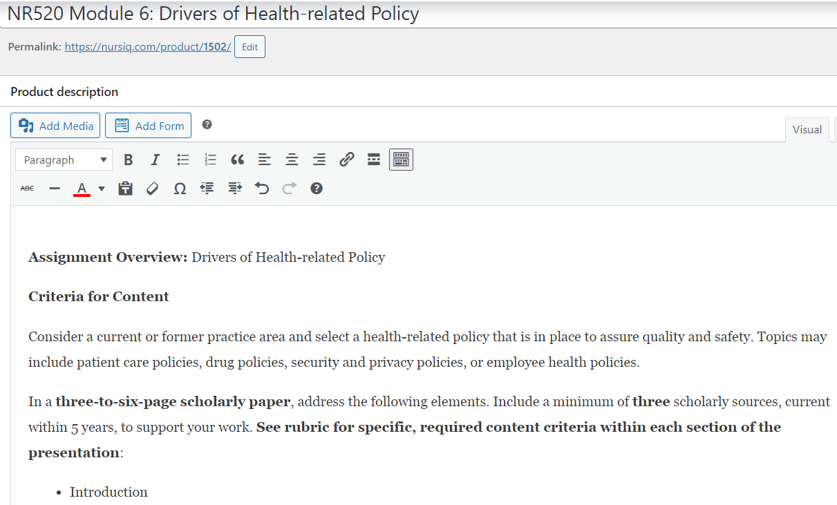Apply blockquote formatting
The width and height of the screenshot is (837, 505).
coord(238,160)
